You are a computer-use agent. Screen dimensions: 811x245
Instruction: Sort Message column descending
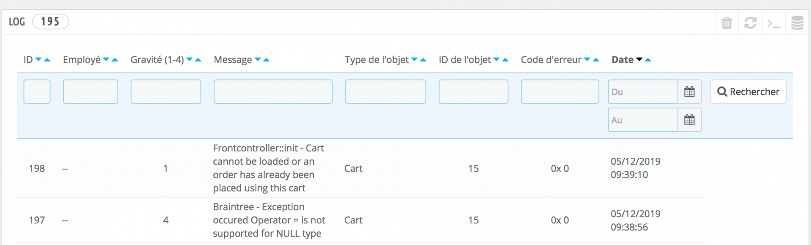pyautogui.click(x=258, y=59)
